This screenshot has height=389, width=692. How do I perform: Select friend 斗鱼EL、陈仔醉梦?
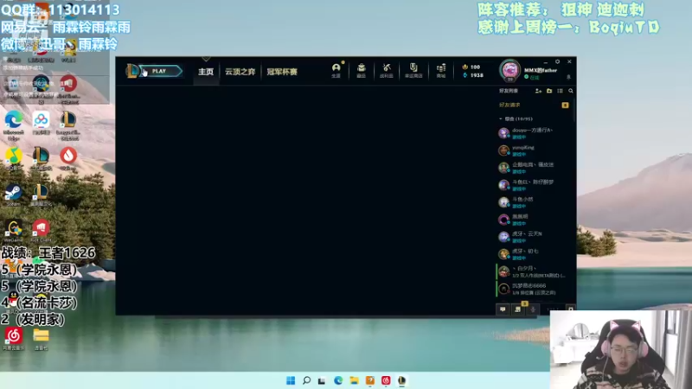click(534, 185)
